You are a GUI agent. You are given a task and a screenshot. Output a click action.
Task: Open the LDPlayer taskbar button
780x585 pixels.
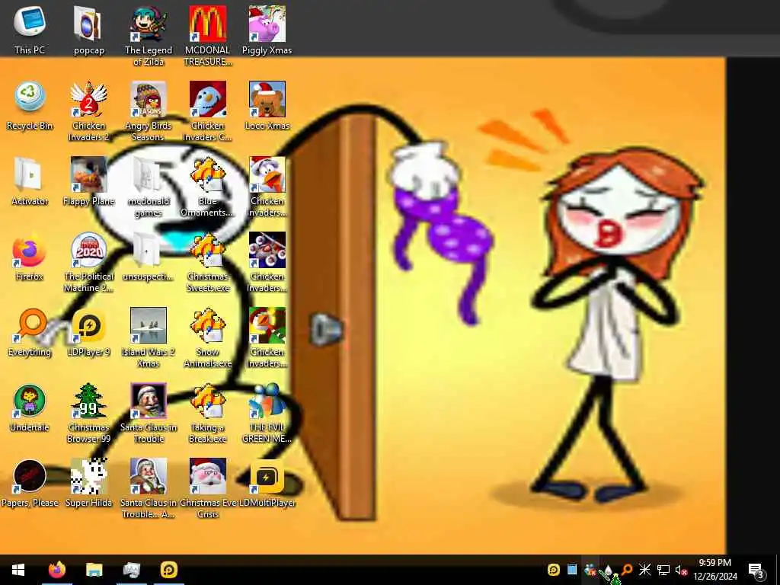point(169,570)
